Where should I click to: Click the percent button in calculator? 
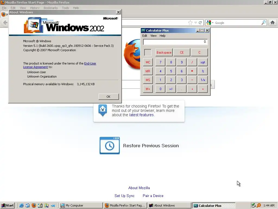point(203,71)
